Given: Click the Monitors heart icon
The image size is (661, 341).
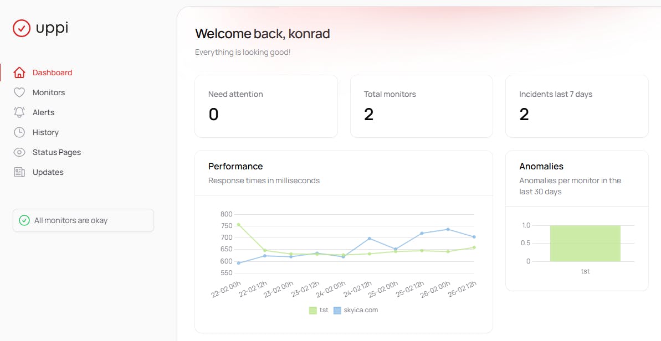Looking at the screenshot, I should (19, 92).
